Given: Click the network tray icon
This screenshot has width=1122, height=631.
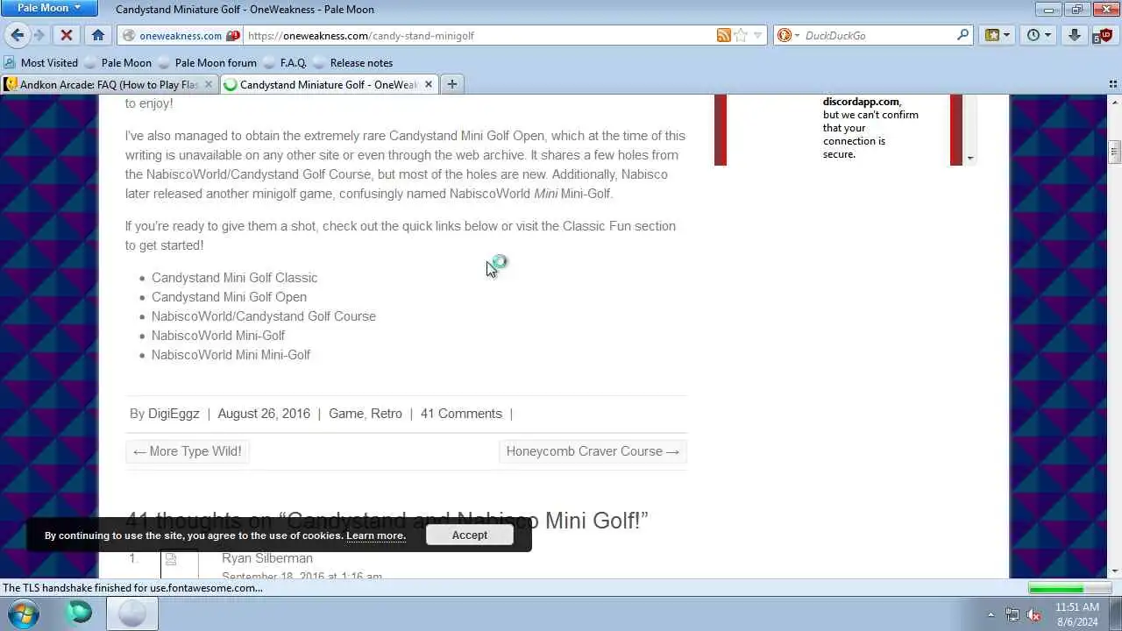Looking at the screenshot, I should [x=1012, y=614].
